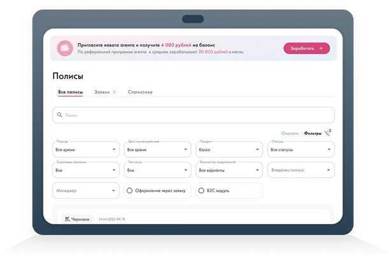Click the Полисы page heading
391x256 pixels.
68,76
